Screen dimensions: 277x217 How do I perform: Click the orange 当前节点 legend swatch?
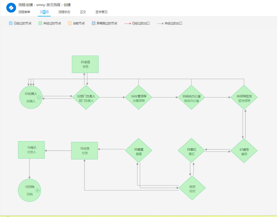[70, 23]
